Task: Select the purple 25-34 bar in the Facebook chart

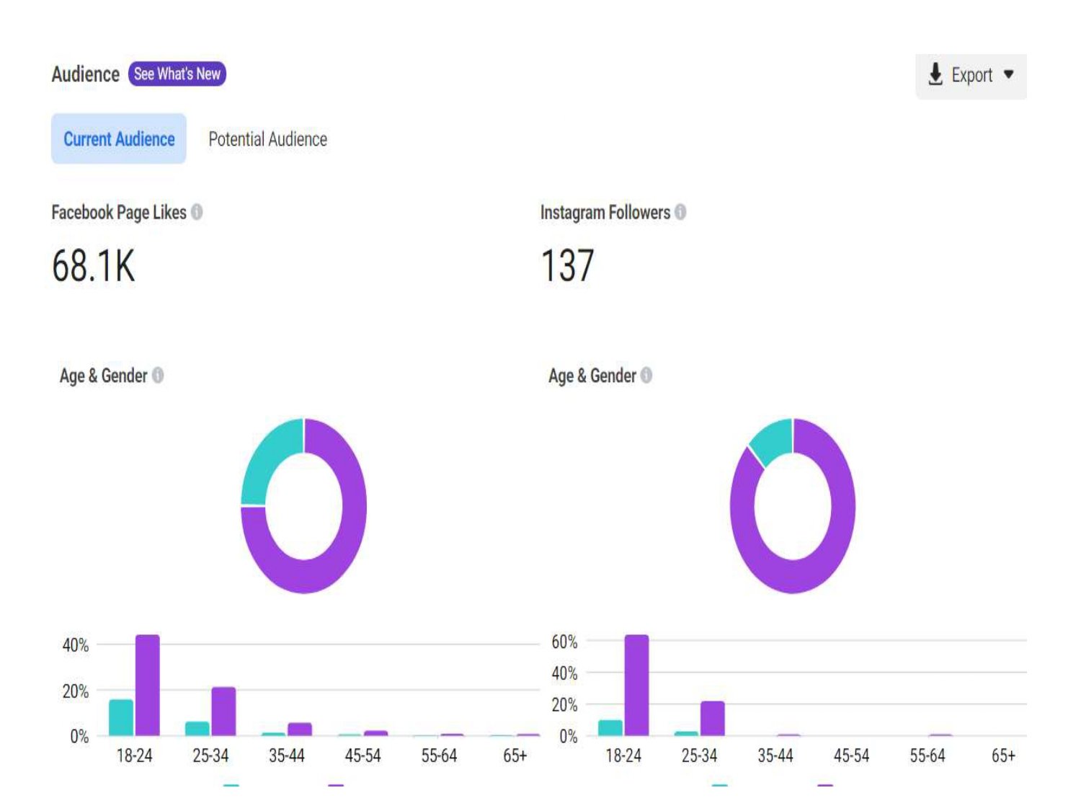Action: [x=223, y=711]
